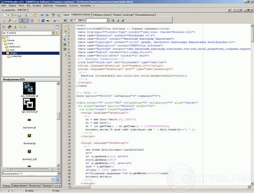Switch to the Буфер обмена bottom tab
The image size is (254, 193).
[19, 186]
